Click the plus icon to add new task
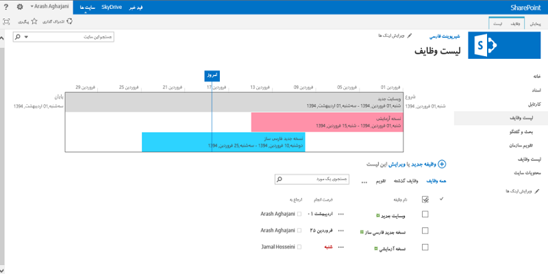 443,164
